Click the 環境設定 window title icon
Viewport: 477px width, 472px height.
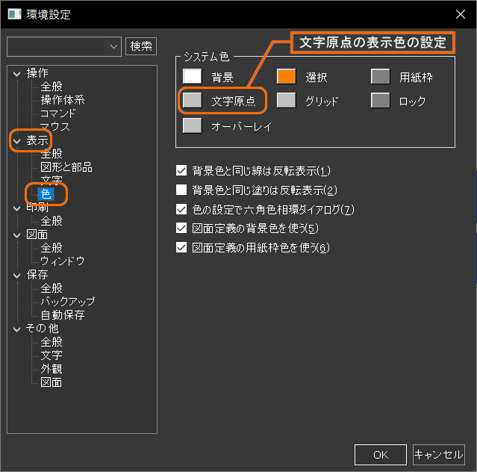(13, 14)
